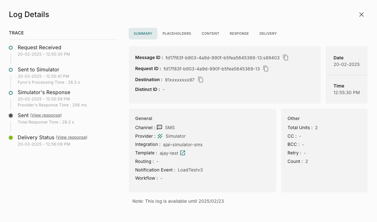Open the Content tab

point(210,33)
